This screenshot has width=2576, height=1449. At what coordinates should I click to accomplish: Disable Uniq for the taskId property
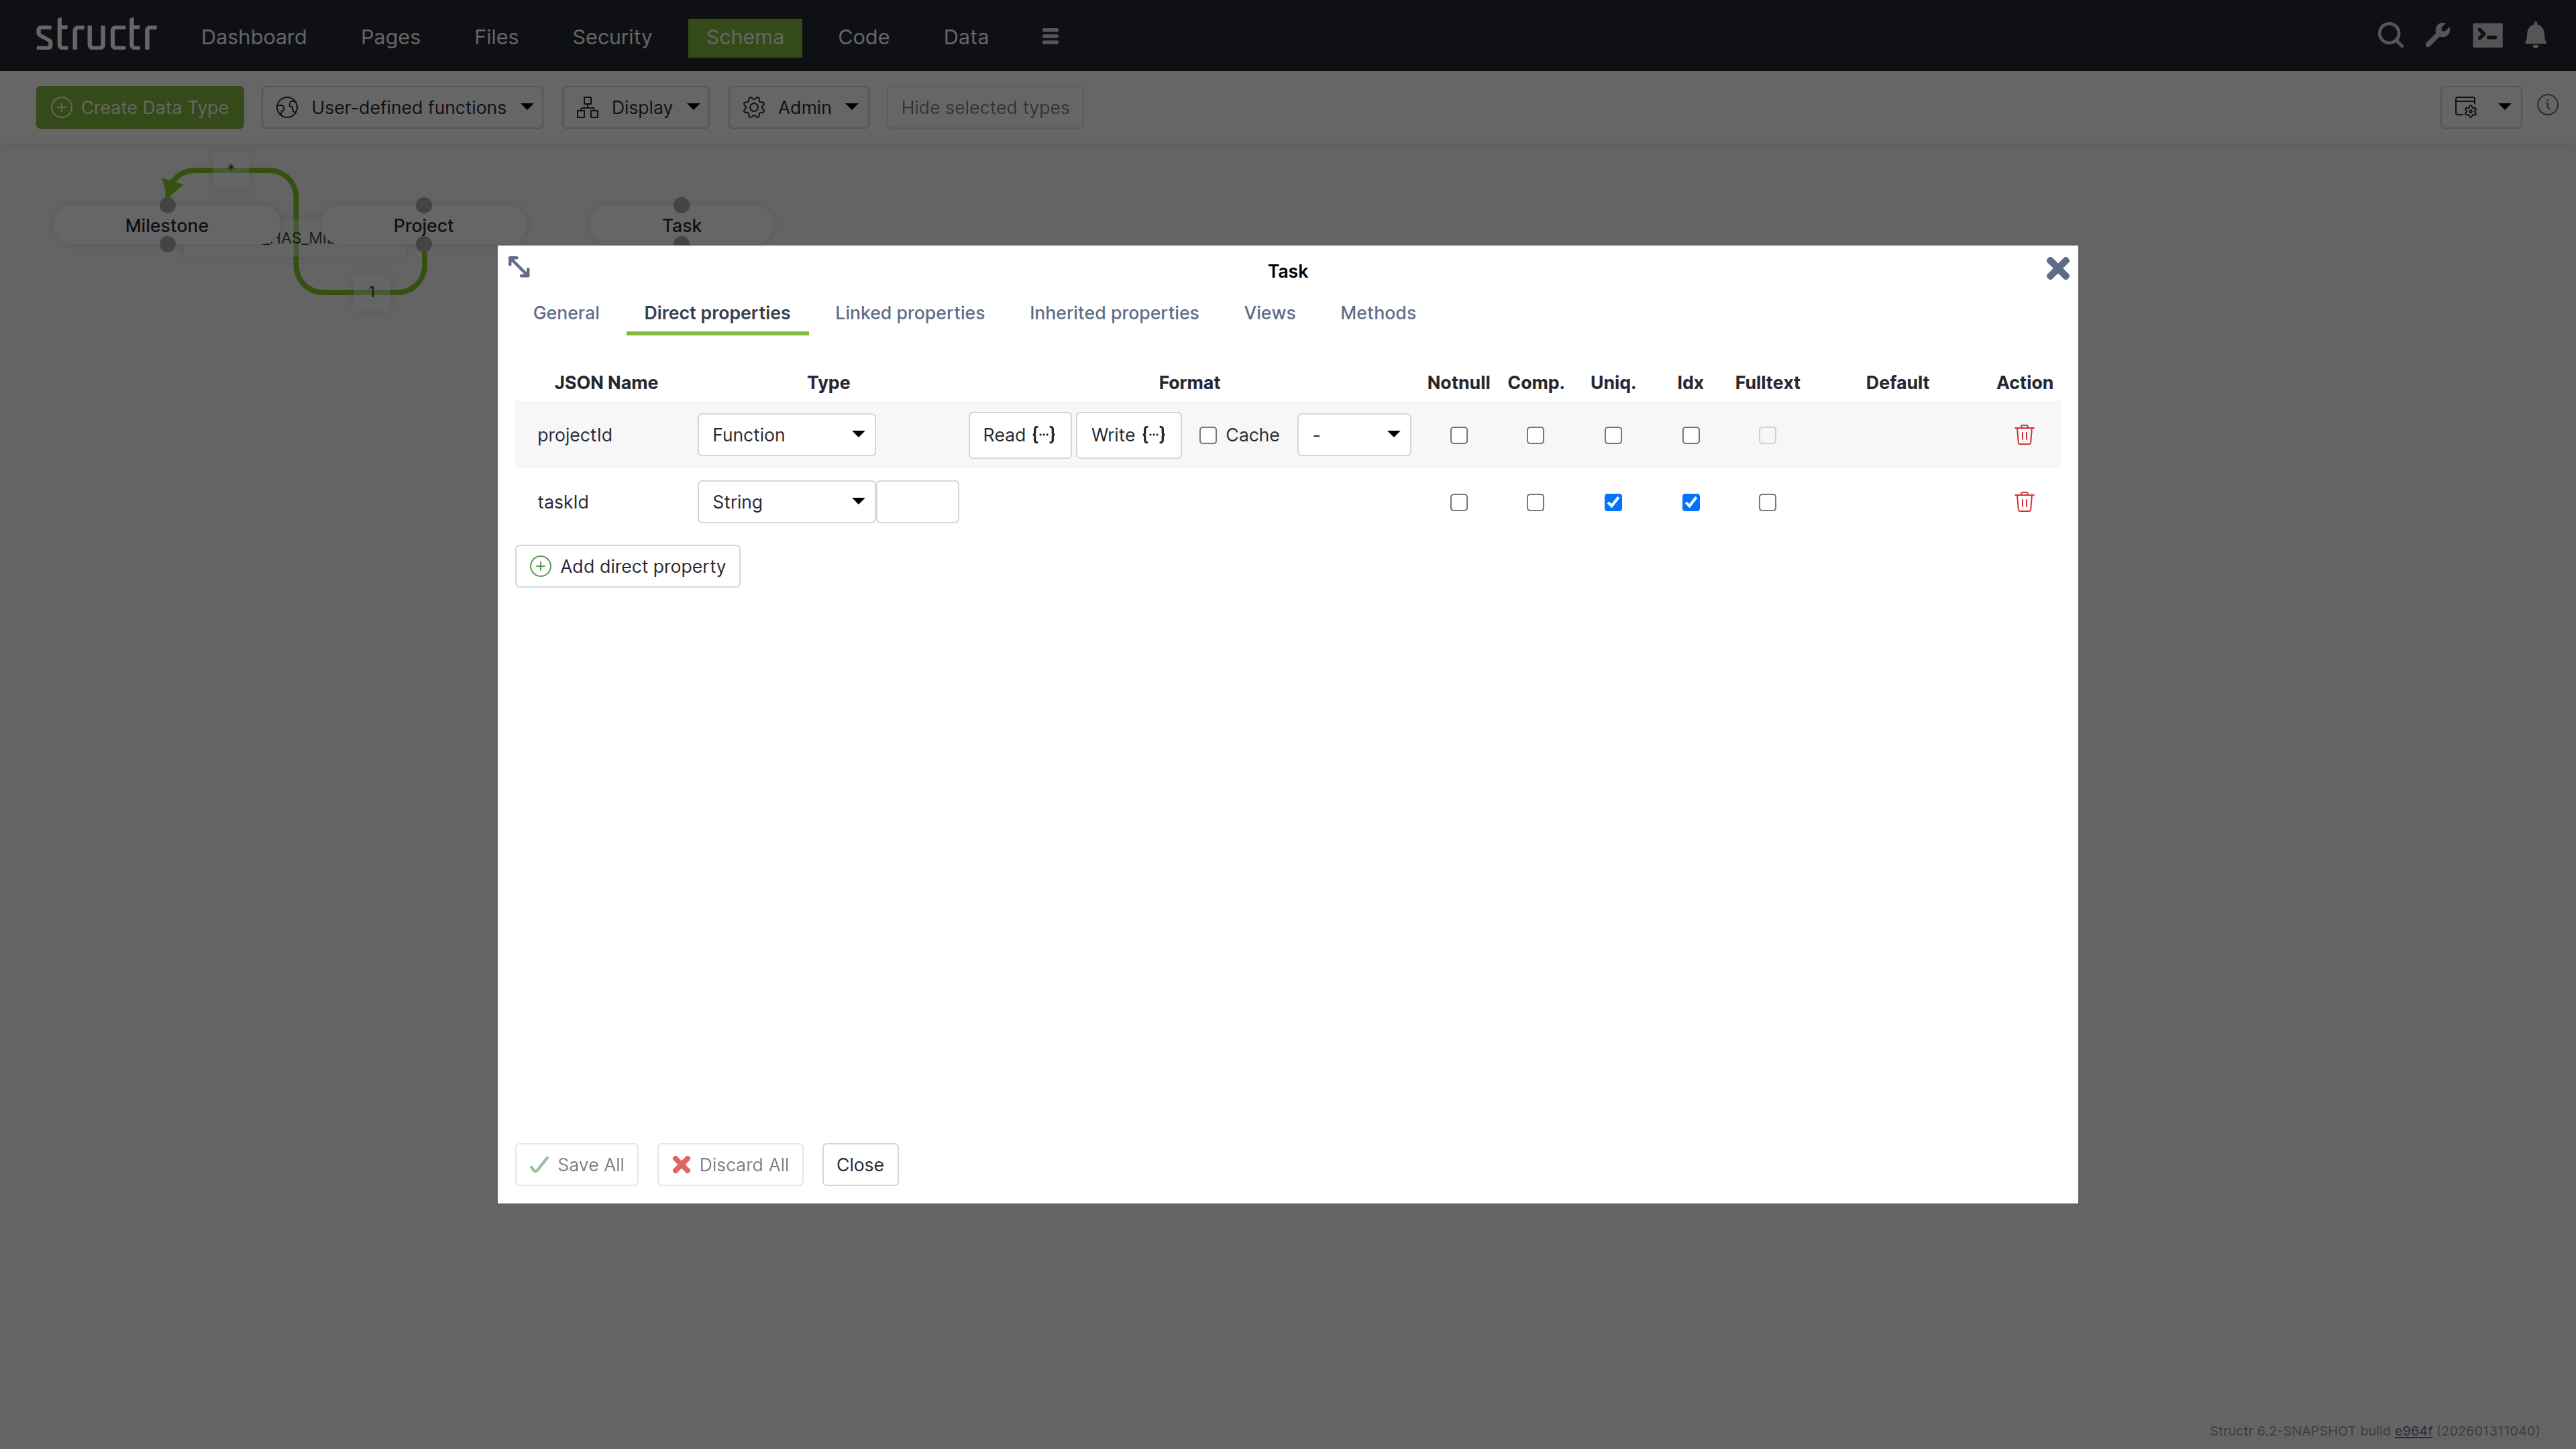click(x=1612, y=502)
